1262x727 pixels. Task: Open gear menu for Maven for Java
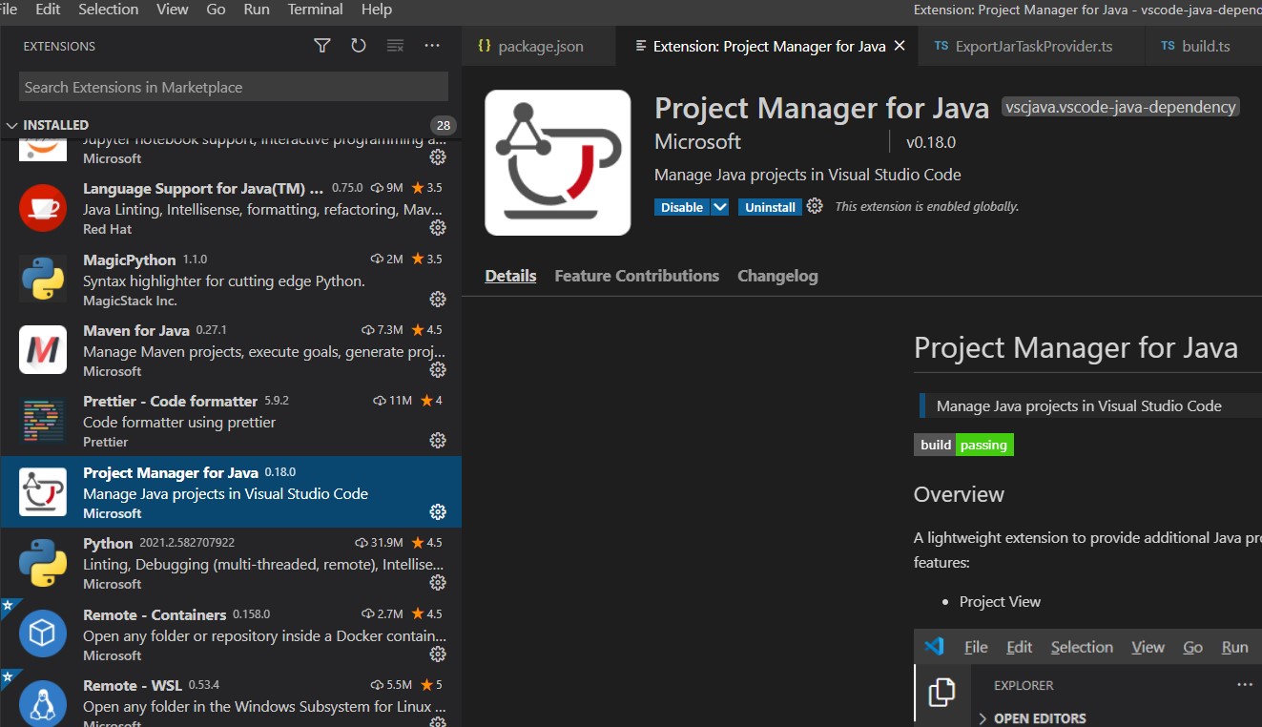pos(438,370)
